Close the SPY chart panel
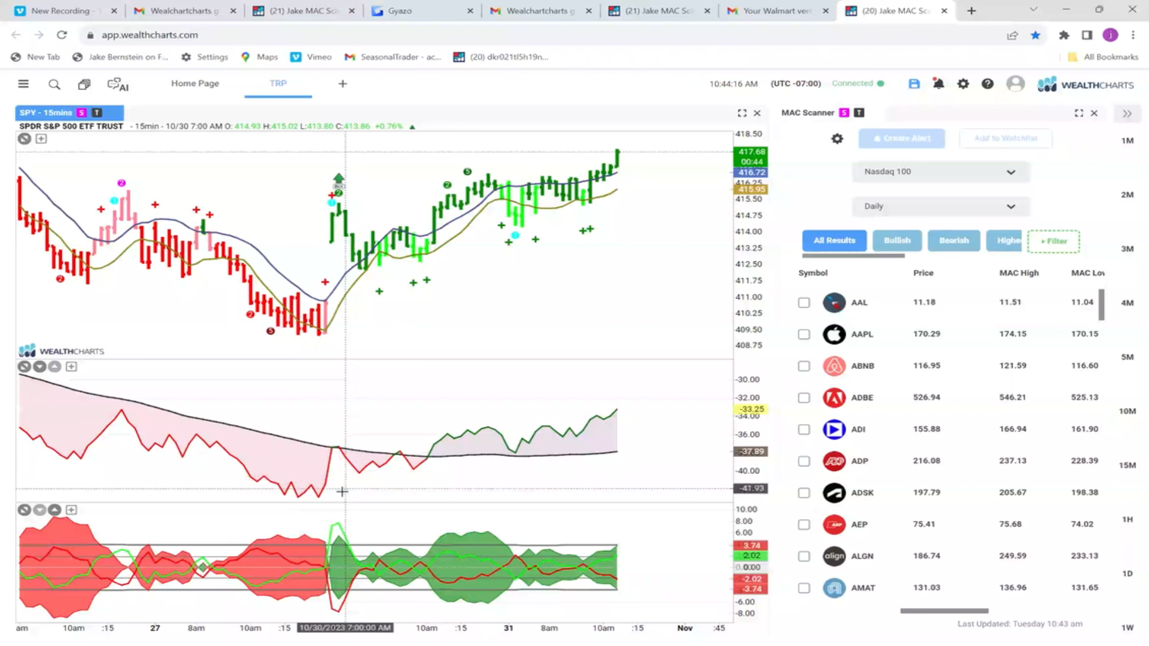The height and width of the screenshot is (646, 1149). 757,113
